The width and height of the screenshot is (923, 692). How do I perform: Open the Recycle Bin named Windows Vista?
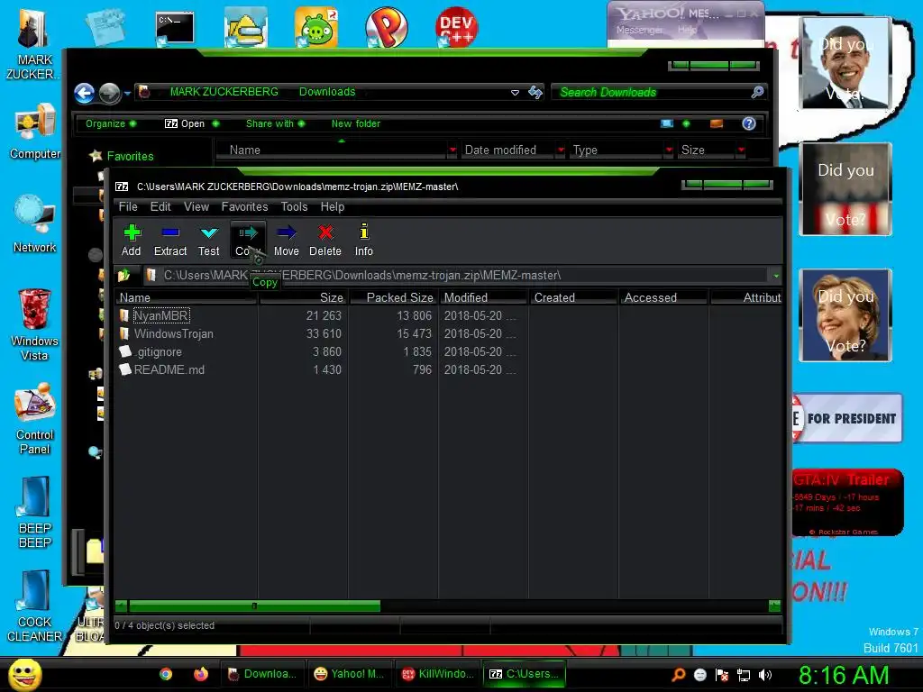(34, 324)
